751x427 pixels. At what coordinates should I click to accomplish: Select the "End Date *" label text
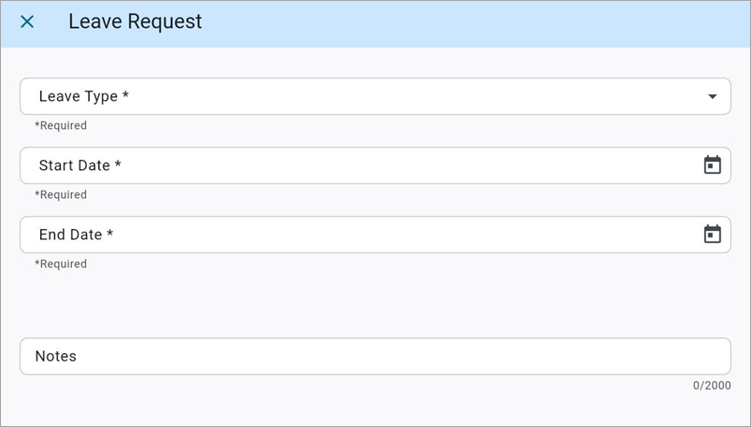(x=76, y=235)
